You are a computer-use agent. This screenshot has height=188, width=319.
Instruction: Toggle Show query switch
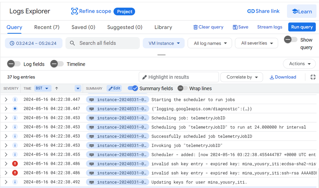tap(291, 40)
